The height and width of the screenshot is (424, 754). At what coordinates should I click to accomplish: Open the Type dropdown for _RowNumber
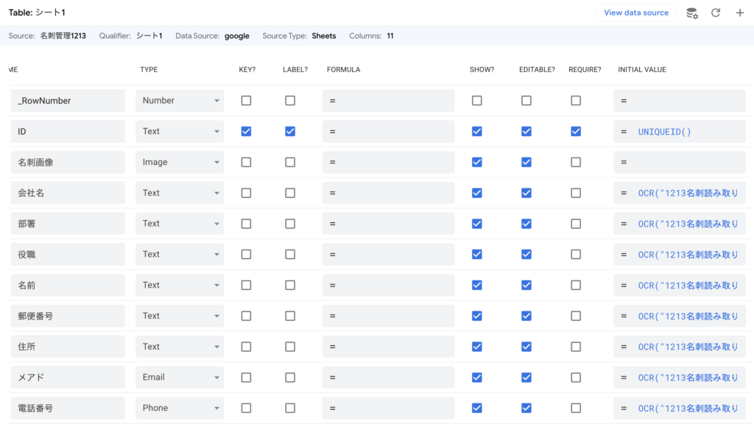(180, 101)
